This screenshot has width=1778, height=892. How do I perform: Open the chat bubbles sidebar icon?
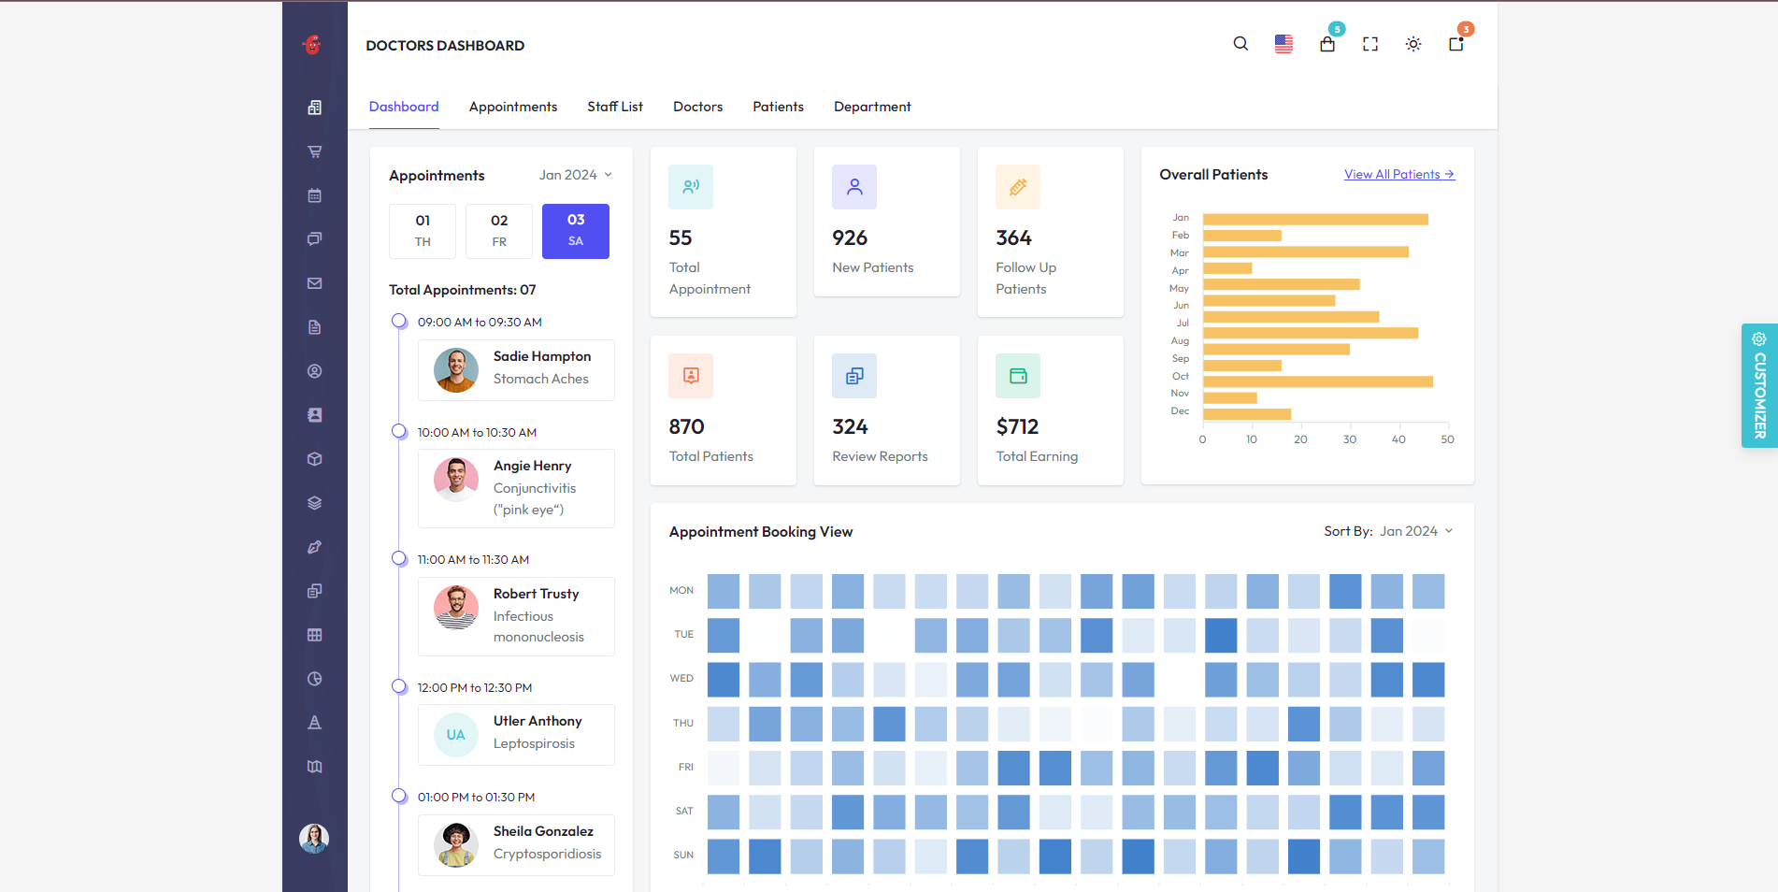coord(314,239)
